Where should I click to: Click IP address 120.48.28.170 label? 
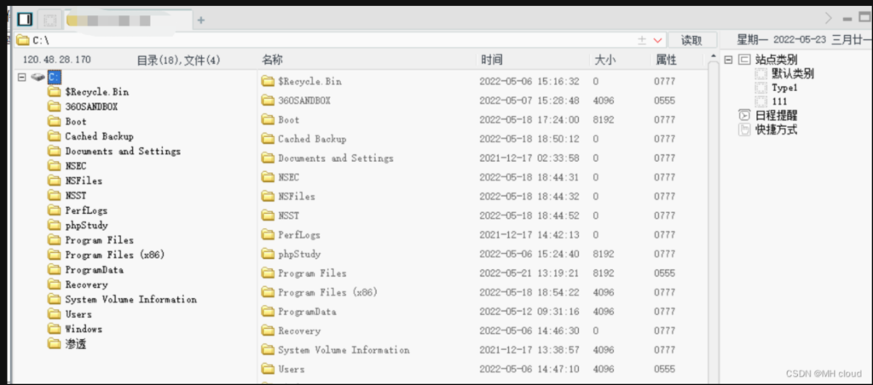click(57, 60)
